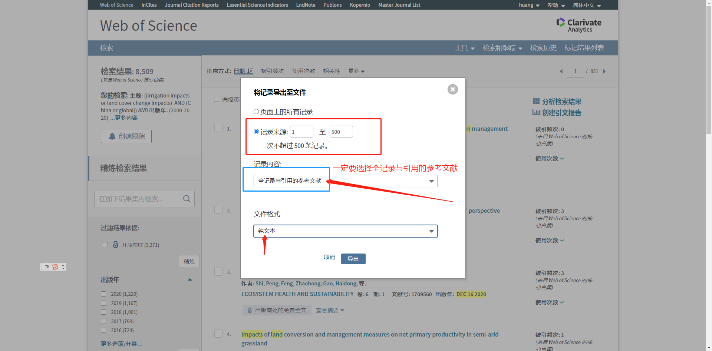Open the 帮助 help menu

(556, 5)
